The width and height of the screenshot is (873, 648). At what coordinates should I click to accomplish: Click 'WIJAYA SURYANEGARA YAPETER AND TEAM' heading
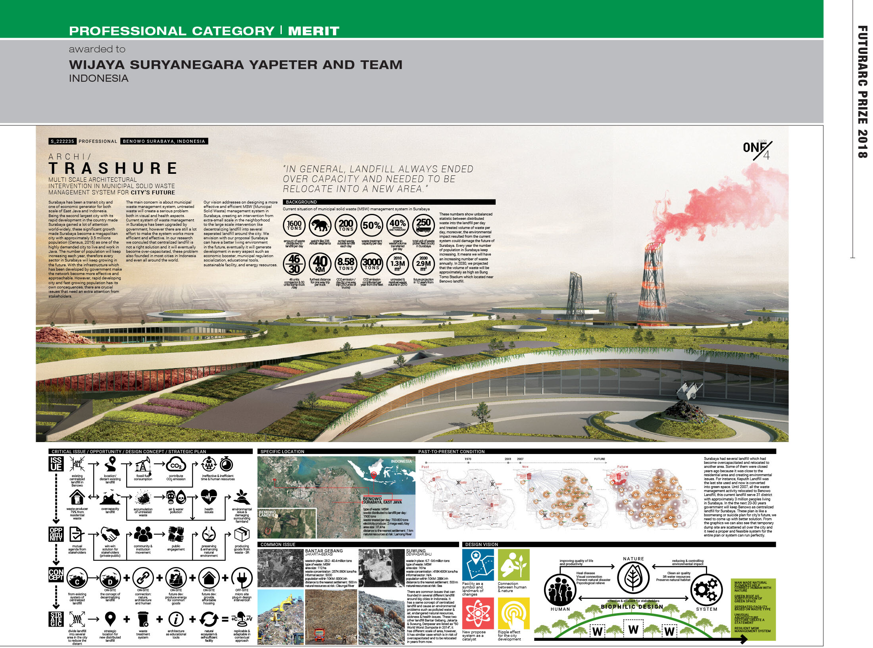(236, 65)
